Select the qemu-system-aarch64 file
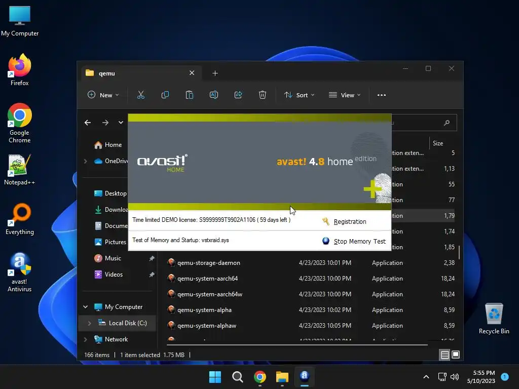Image resolution: width=519 pixels, height=389 pixels. (207, 279)
